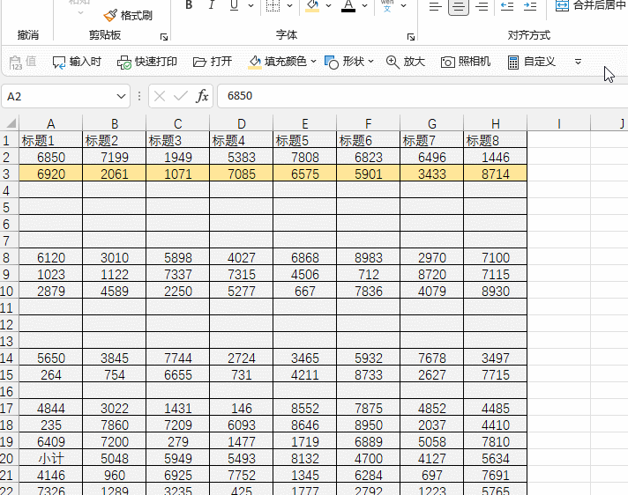Toggle Italic formatting
This screenshot has width=628, height=495.
pos(212,5)
